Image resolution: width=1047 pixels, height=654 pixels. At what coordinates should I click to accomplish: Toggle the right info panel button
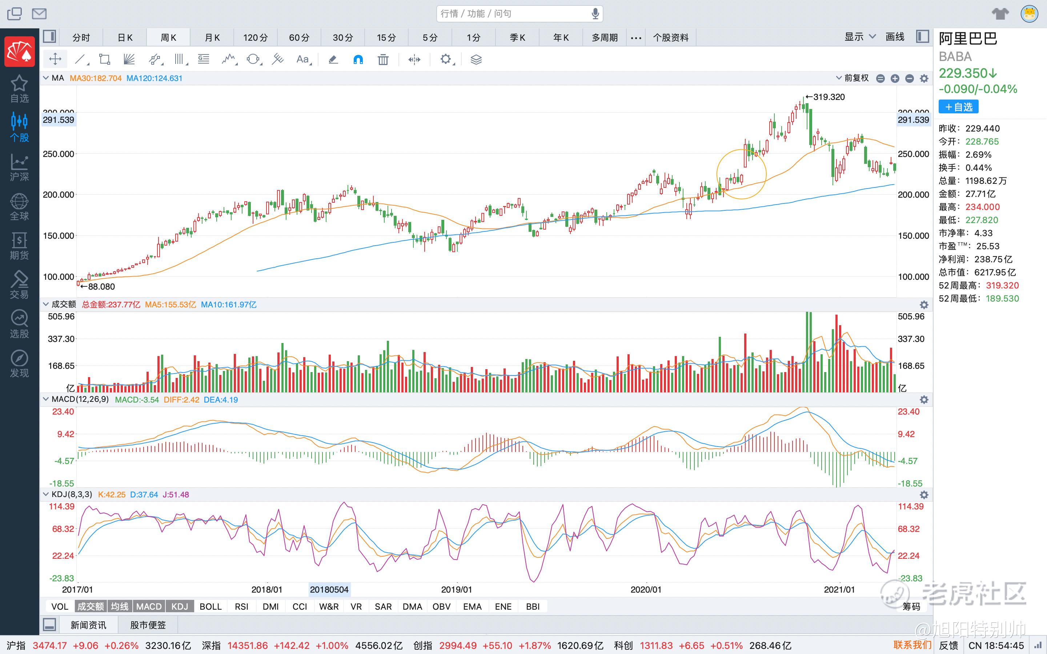(x=922, y=37)
